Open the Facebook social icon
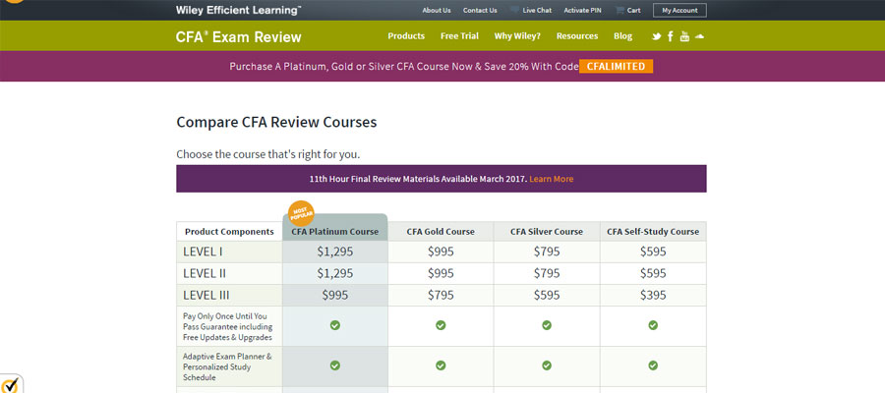The image size is (885, 393). click(x=671, y=36)
